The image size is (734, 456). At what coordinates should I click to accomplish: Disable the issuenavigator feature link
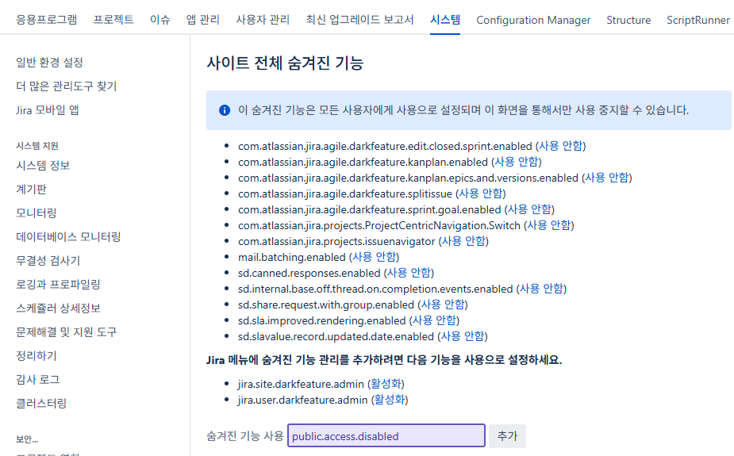(x=463, y=241)
